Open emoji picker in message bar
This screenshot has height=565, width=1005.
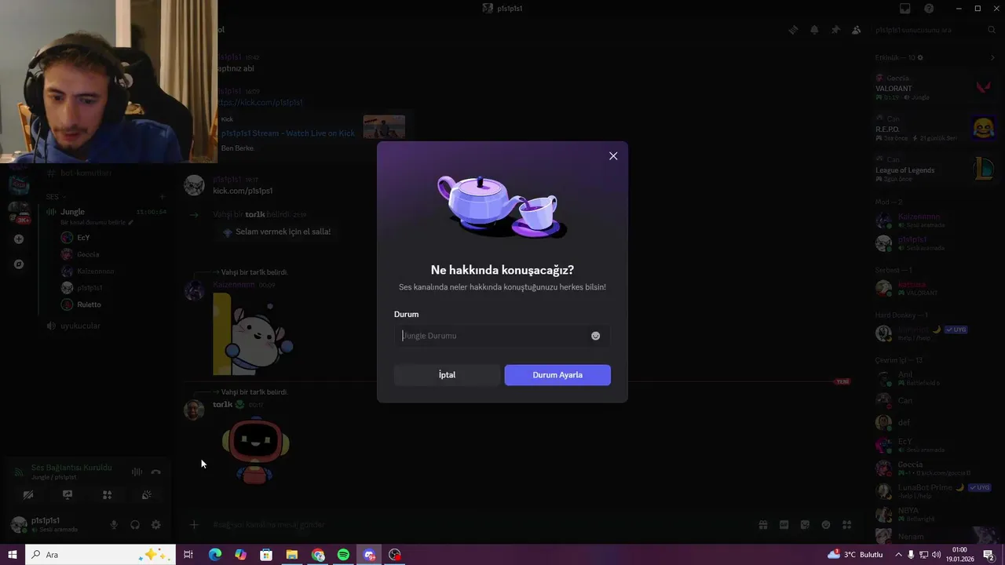(x=825, y=524)
